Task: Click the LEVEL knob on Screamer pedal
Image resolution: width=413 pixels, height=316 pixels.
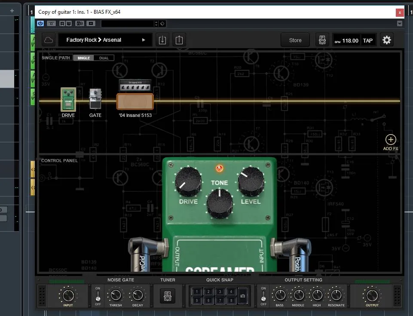Action: (x=251, y=181)
